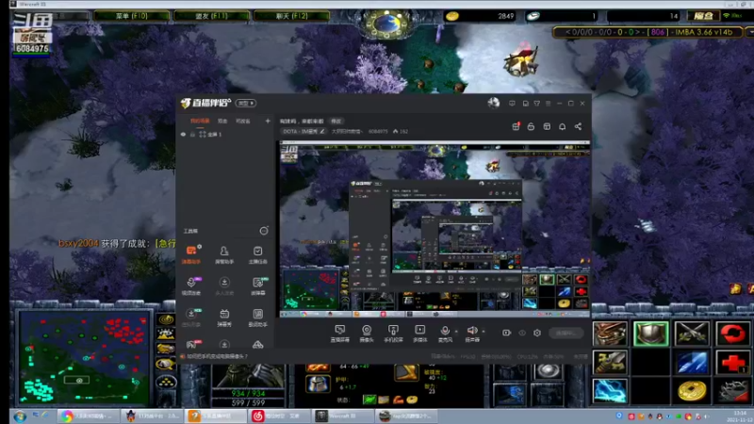This screenshot has width=754, height=424.
Task: Toggle the lock on the 全屏 1 scene source
Action: [193, 135]
